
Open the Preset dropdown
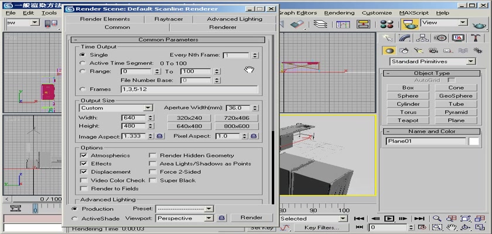click(x=184, y=209)
